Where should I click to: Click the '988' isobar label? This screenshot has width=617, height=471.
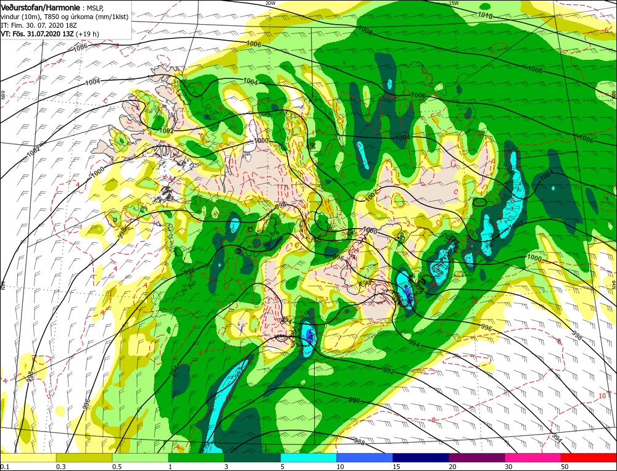(x=360, y=441)
